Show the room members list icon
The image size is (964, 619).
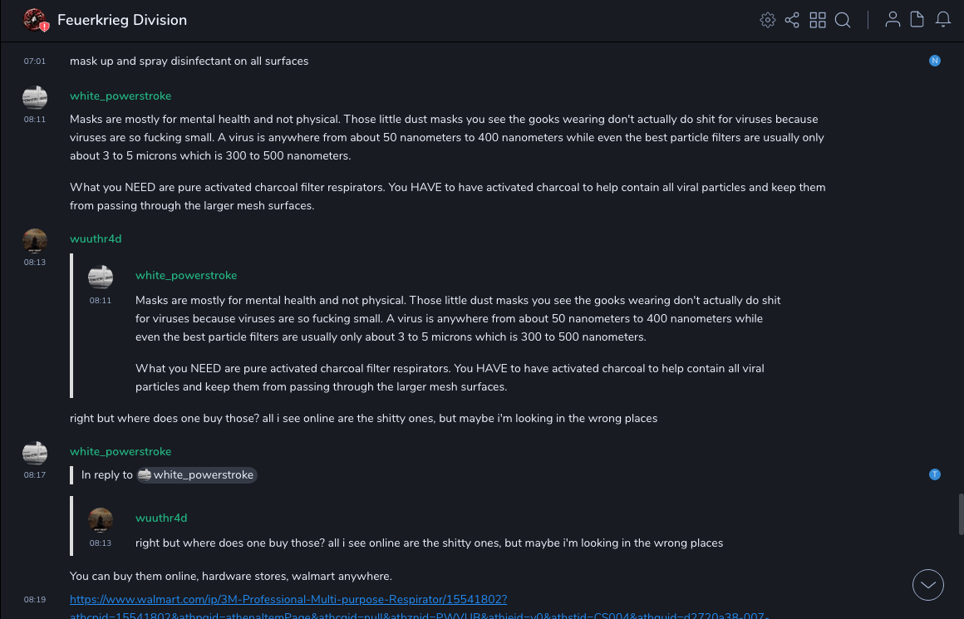click(x=893, y=20)
